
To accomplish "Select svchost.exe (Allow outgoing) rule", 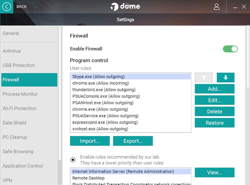I will 131,129.
